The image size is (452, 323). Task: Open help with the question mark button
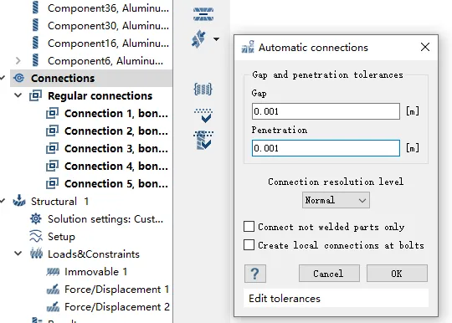pyautogui.click(x=255, y=274)
